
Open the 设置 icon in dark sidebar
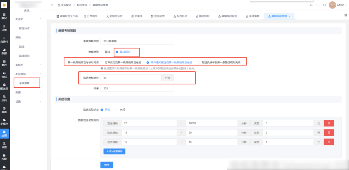click(x=4, y=146)
